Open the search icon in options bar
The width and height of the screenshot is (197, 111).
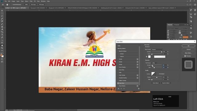pos(187,5)
